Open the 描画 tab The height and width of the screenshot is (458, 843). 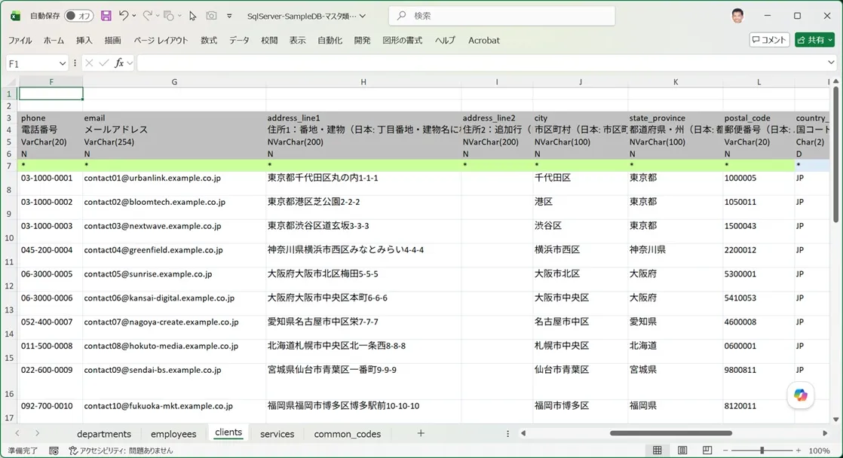[x=113, y=40]
